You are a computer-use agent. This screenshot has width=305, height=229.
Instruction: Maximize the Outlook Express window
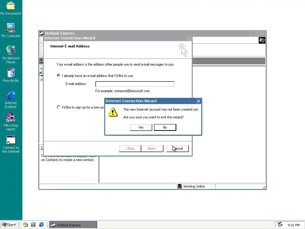(x=258, y=33)
